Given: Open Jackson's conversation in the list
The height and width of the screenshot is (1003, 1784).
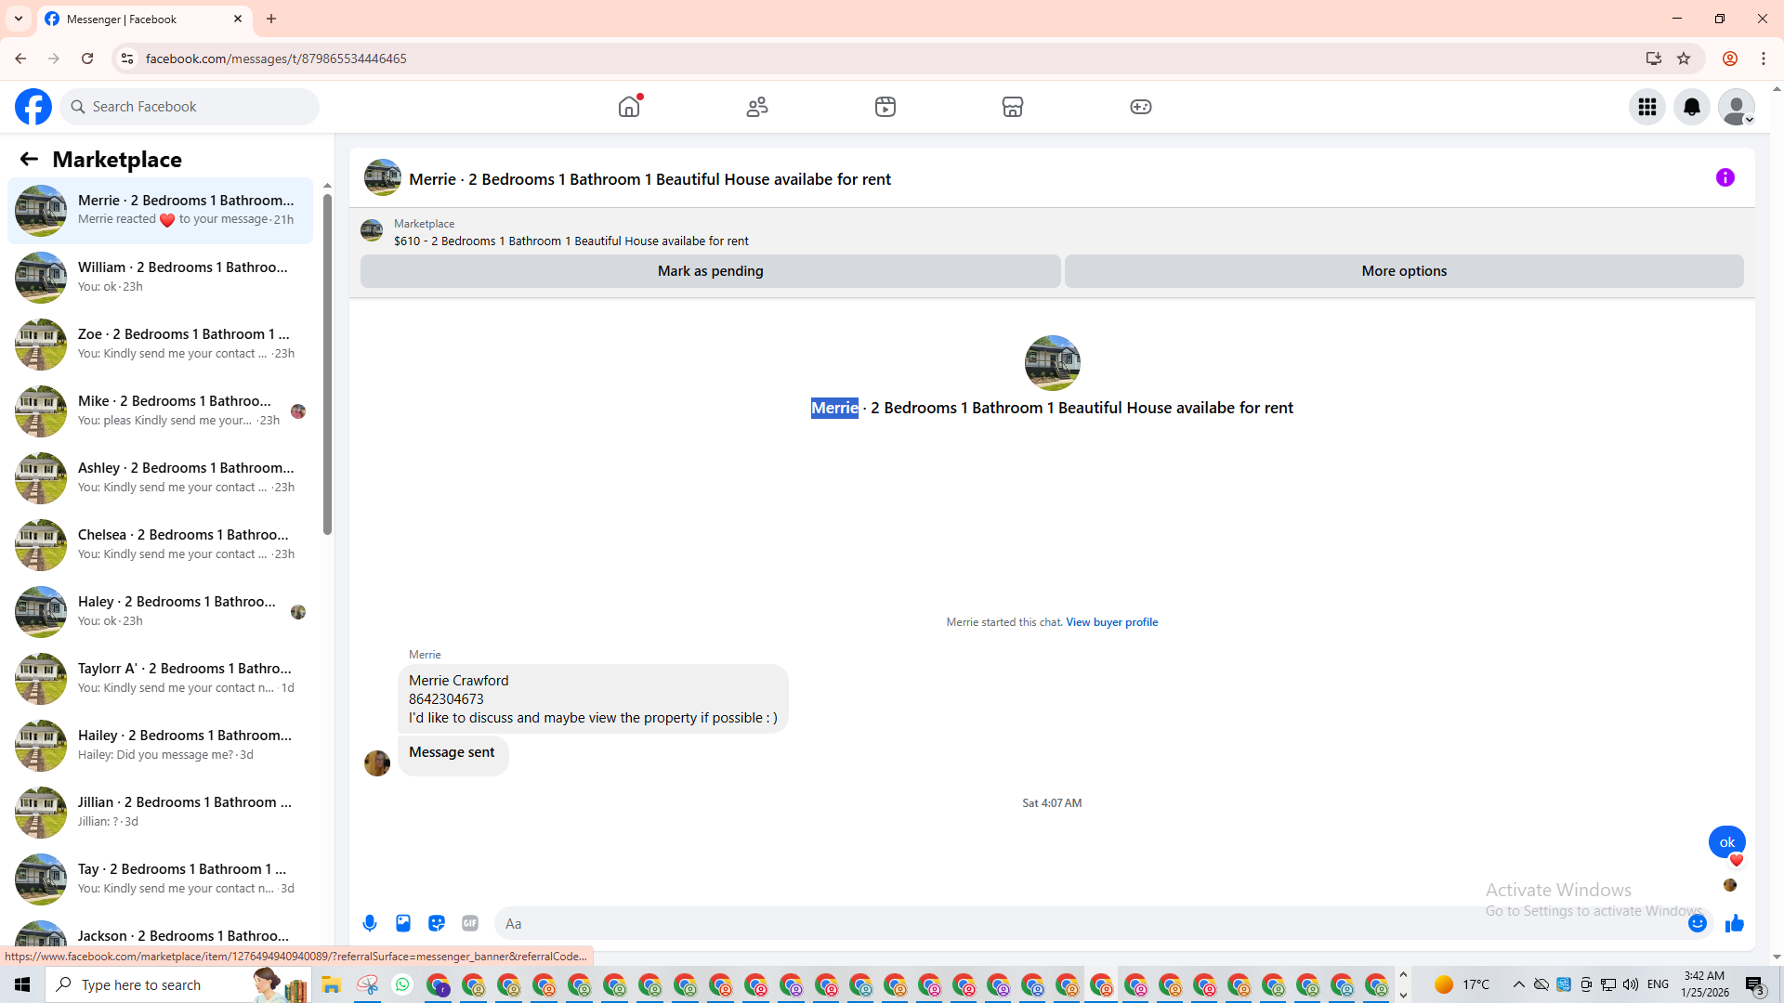Looking at the screenshot, I should [161, 933].
